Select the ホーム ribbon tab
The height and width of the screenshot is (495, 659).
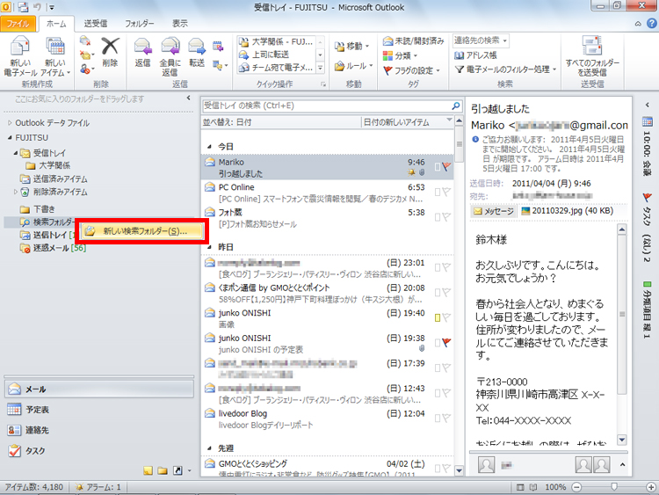click(56, 24)
